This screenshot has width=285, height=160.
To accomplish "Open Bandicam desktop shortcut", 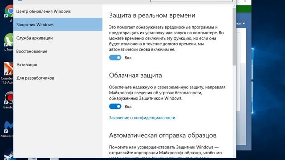I will [x=8, y=100].
